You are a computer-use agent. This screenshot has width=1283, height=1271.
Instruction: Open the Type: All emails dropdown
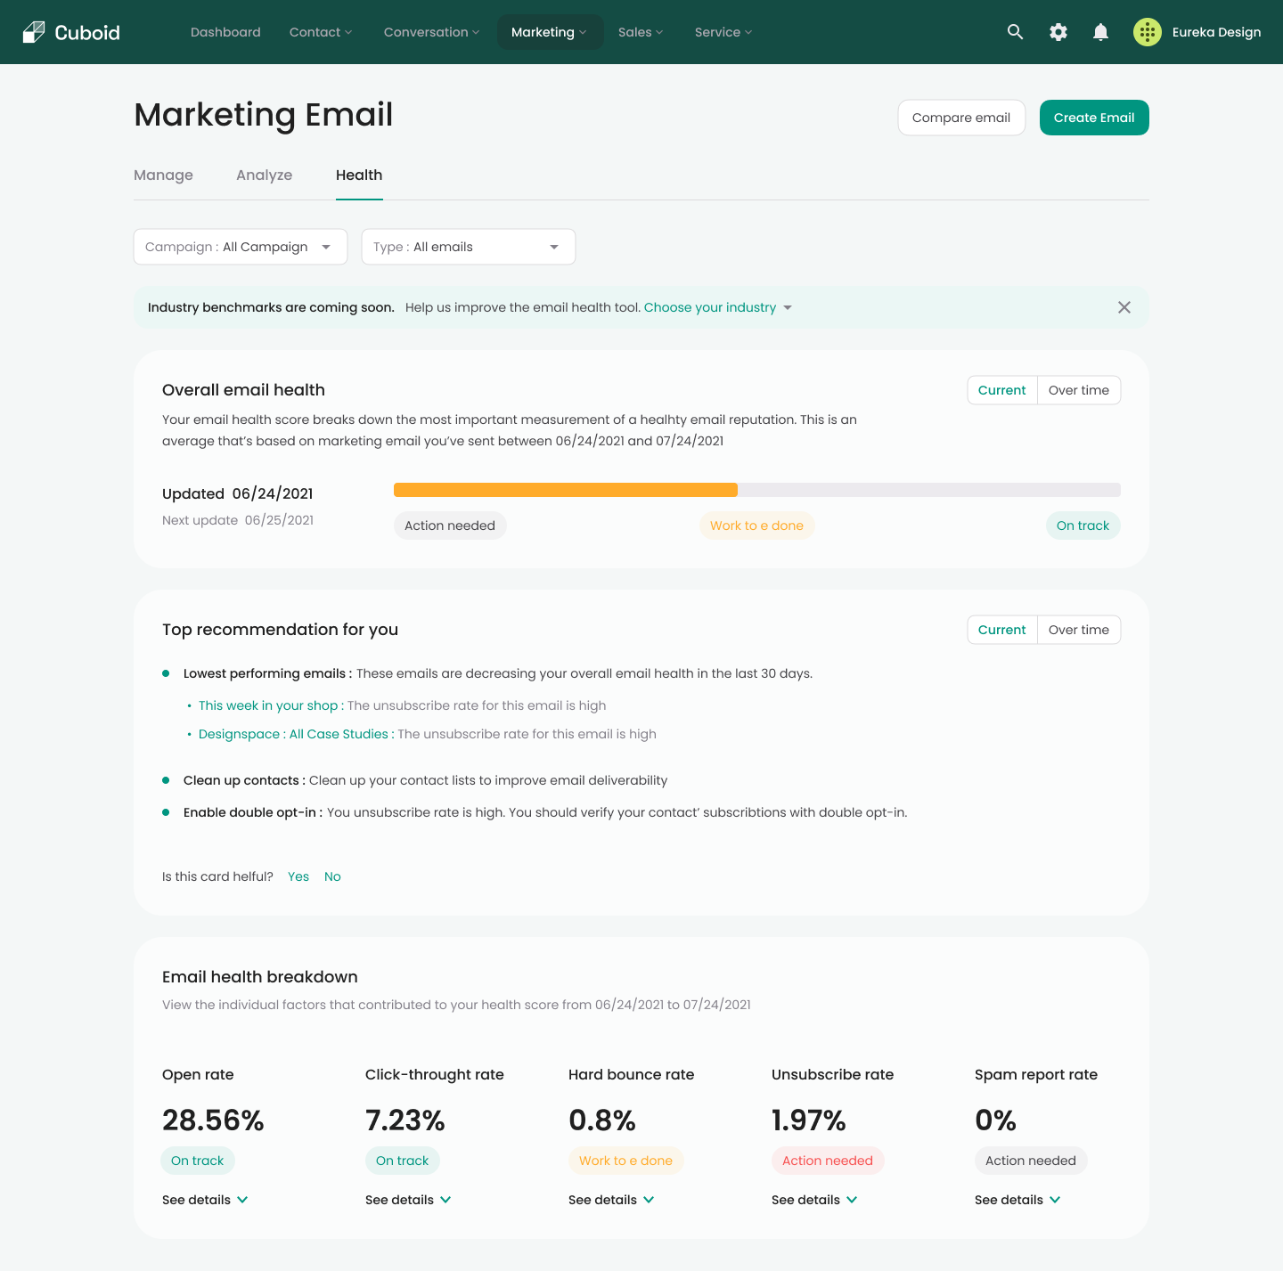[468, 247]
